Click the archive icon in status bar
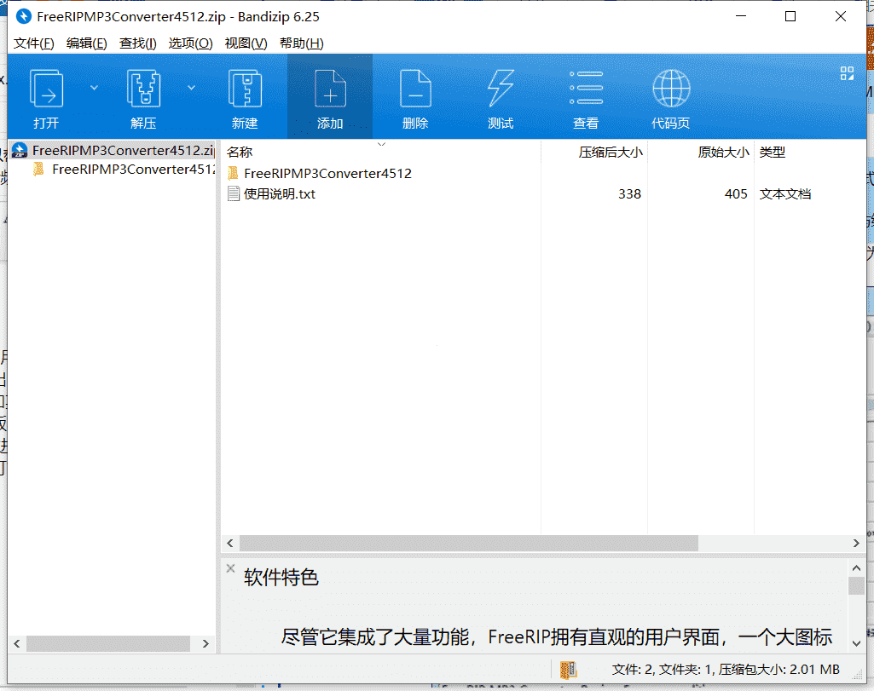This screenshot has width=874, height=691. pos(568,670)
